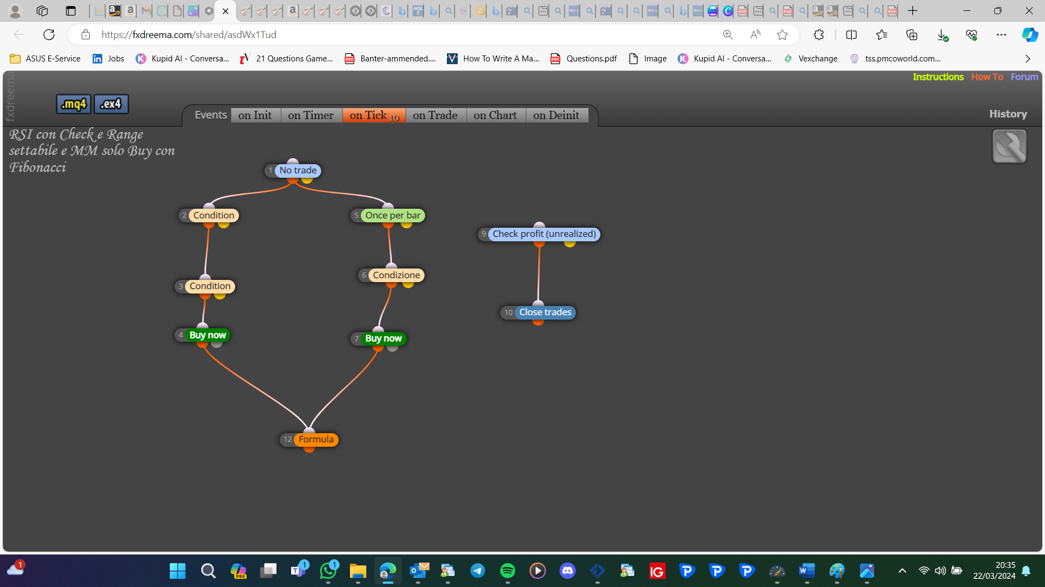The height and width of the screenshot is (587, 1045).
Task: Open Copilot sidebar
Action: click(1029, 35)
